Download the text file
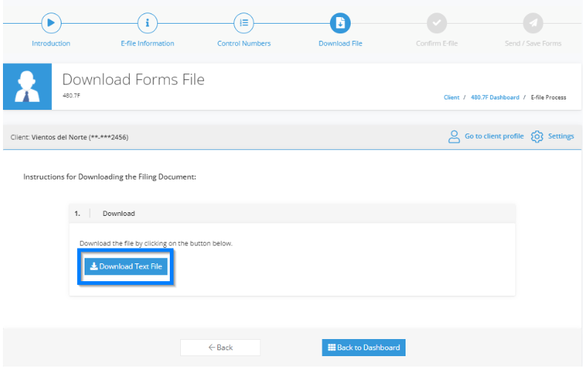The width and height of the screenshot is (585, 368). click(126, 266)
